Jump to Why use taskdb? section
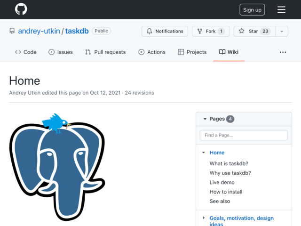The width and height of the screenshot is (301, 226). [x=230, y=173]
